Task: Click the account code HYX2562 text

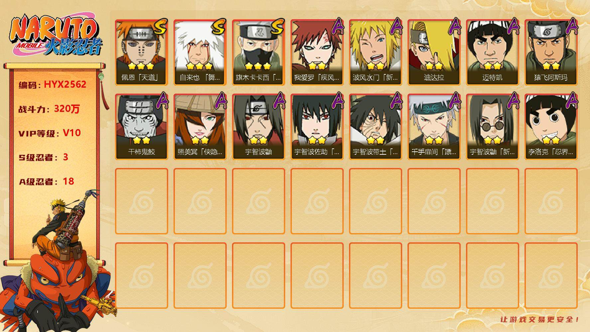Action: (x=65, y=85)
